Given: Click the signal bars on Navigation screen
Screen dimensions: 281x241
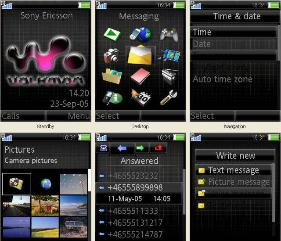Looking at the screenshot, I should (x=196, y=5).
